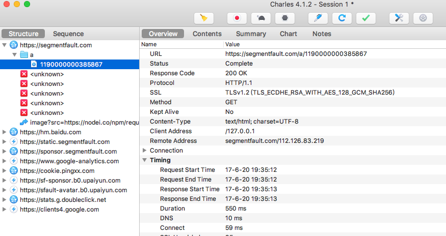446x236 pixels.
Task: Click the pen compose request icon
Action: click(x=318, y=18)
